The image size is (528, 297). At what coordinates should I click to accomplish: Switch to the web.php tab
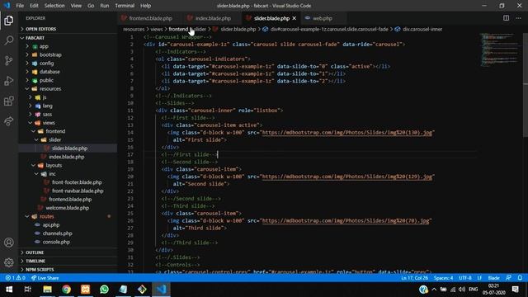pos(323,18)
